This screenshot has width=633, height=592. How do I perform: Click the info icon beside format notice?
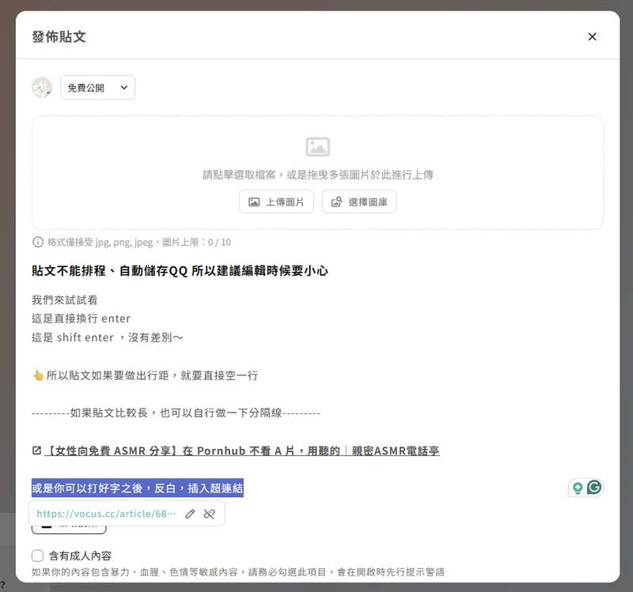click(38, 242)
